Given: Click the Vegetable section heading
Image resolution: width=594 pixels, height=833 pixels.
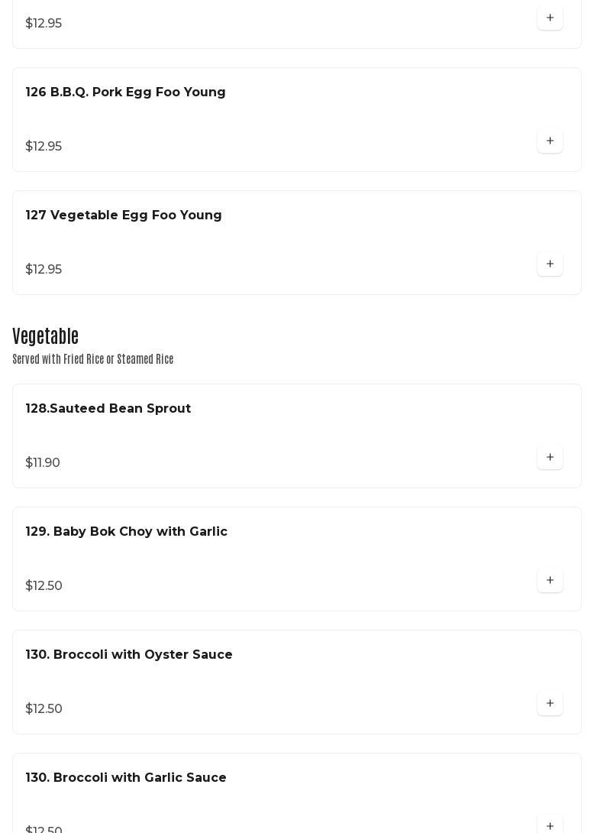Looking at the screenshot, I should (46, 336).
